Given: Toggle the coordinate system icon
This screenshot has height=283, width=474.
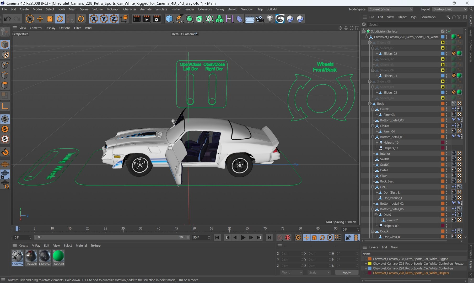Looking at the screenshot, I should click(x=124, y=19).
